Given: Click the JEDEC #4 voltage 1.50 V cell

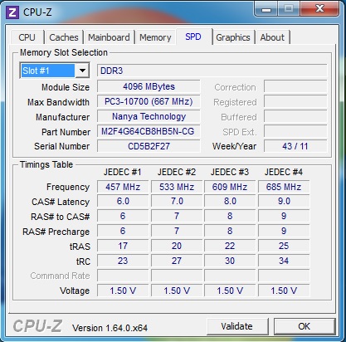Looking at the screenshot, I should point(284,291).
